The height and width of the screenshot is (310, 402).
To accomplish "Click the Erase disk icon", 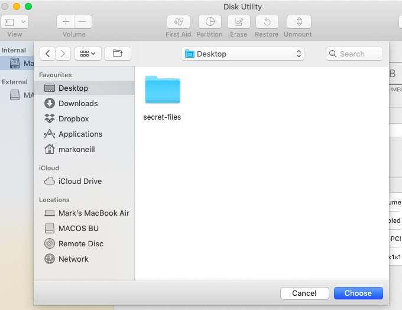I will pyautogui.click(x=239, y=22).
